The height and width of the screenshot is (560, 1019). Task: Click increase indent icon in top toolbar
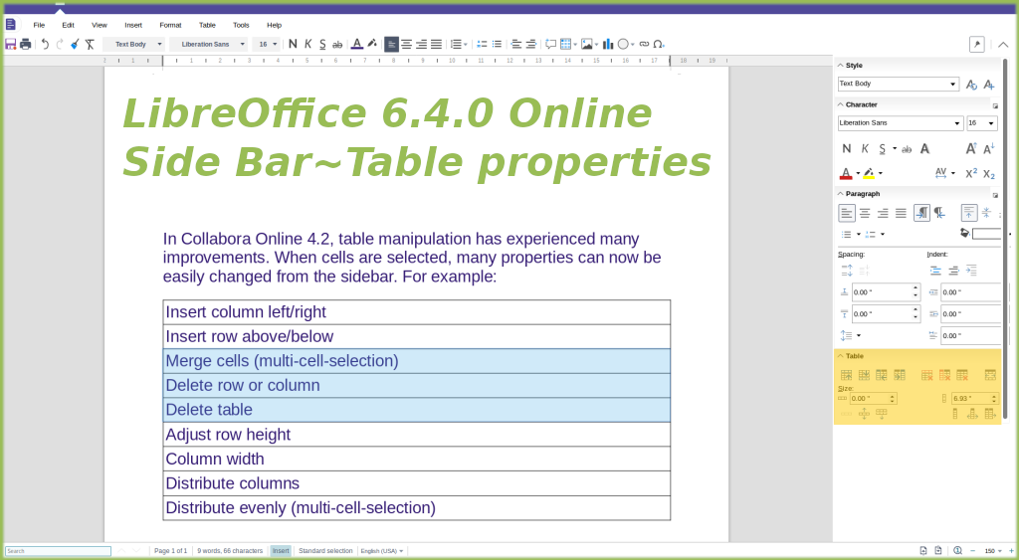pos(516,44)
